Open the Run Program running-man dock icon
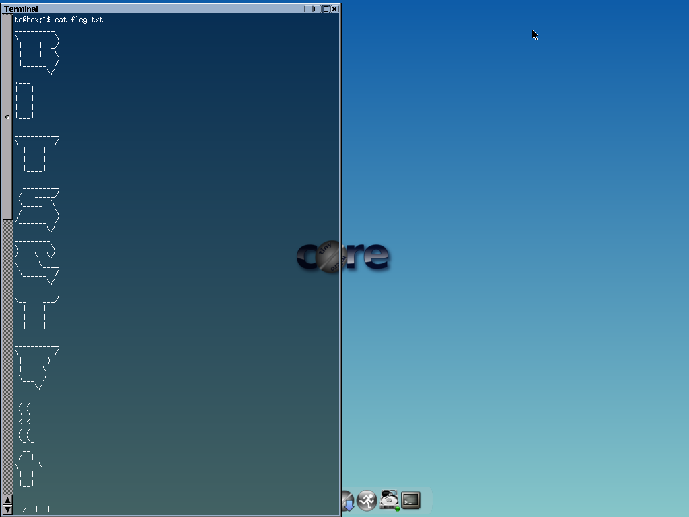Screen dimensions: 689x517 click(x=367, y=501)
